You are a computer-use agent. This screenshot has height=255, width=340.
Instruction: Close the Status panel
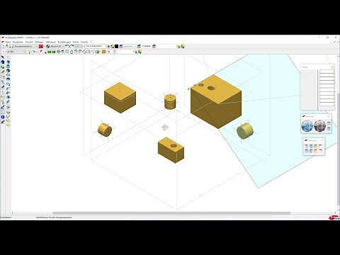332,67
